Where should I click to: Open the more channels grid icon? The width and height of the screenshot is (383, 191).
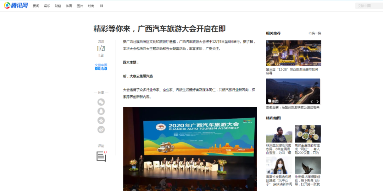coord(102,6)
